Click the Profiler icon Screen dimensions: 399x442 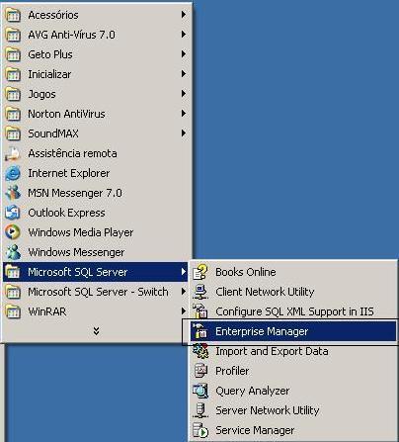(x=200, y=371)
